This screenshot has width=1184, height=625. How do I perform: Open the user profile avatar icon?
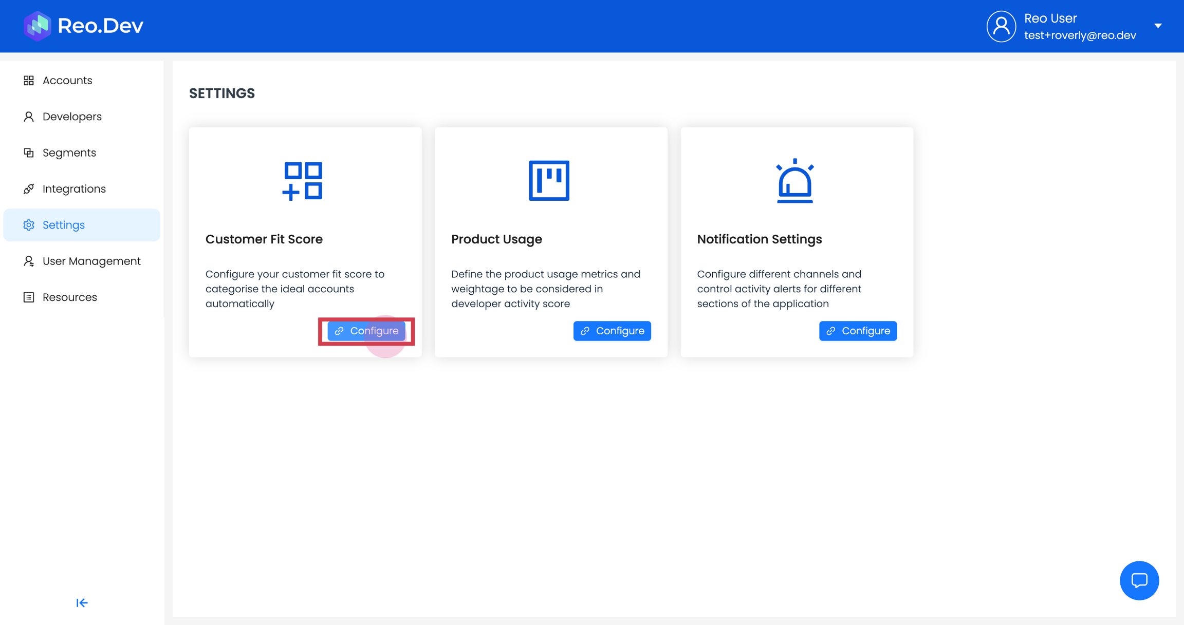tap(1001, 26)
